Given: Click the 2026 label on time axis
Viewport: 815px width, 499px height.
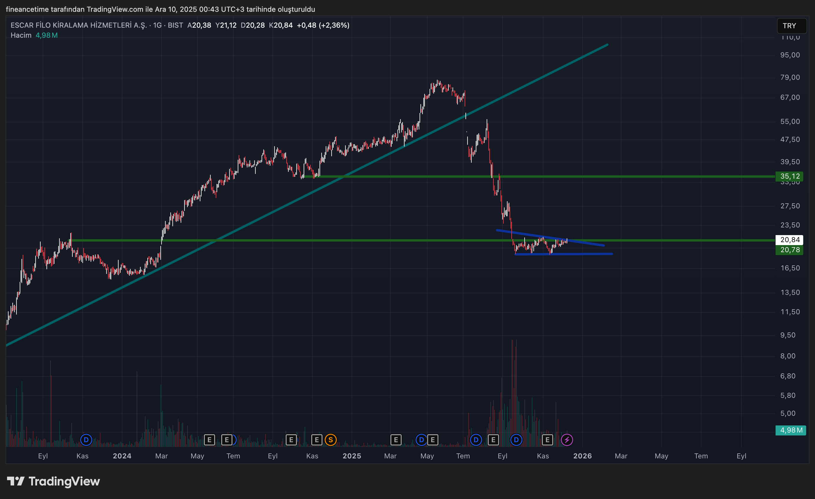Looking at the screenshot, I should [x=582, y=456].
